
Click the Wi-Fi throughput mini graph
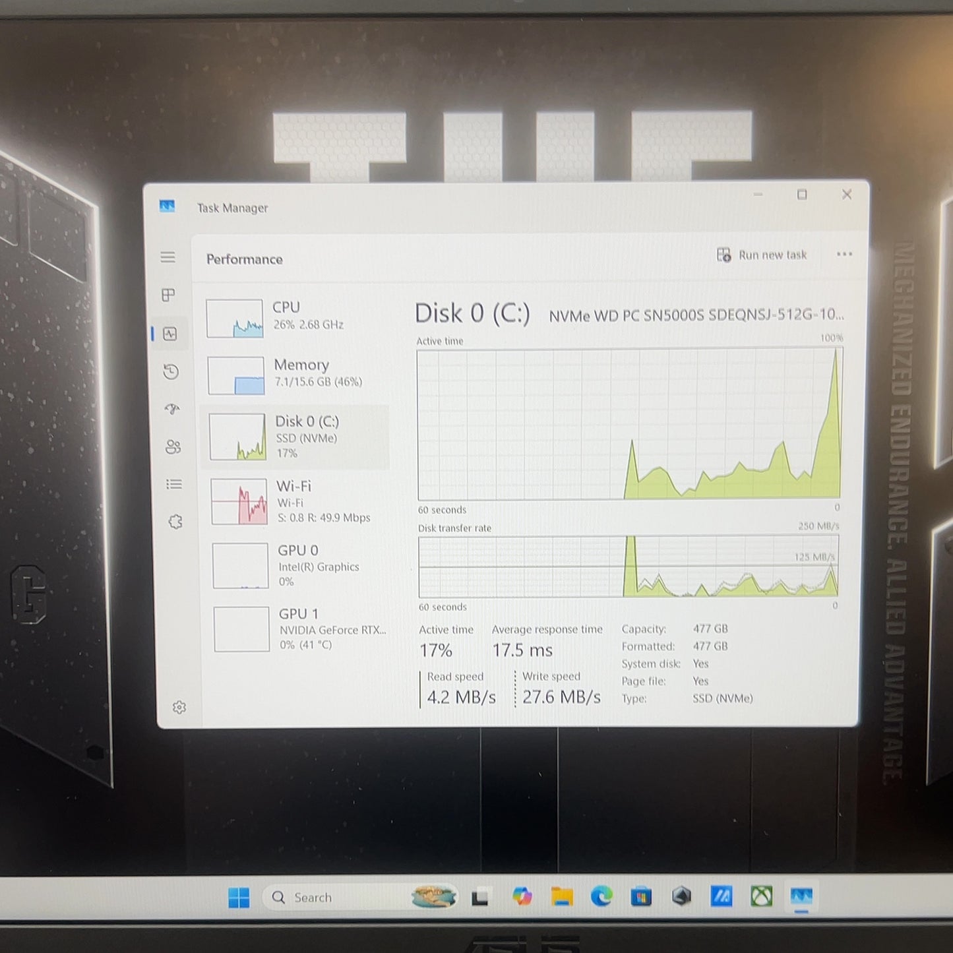(x=239, y=502)
